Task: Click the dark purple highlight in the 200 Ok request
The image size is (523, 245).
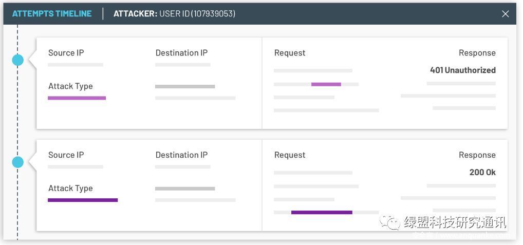Action: point(322,212)
